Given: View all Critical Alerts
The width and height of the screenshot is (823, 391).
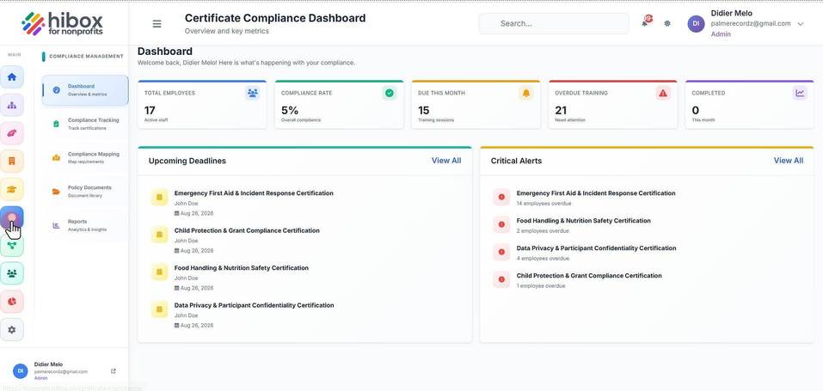Looking at the screenshot, I should tap(789, 161).
